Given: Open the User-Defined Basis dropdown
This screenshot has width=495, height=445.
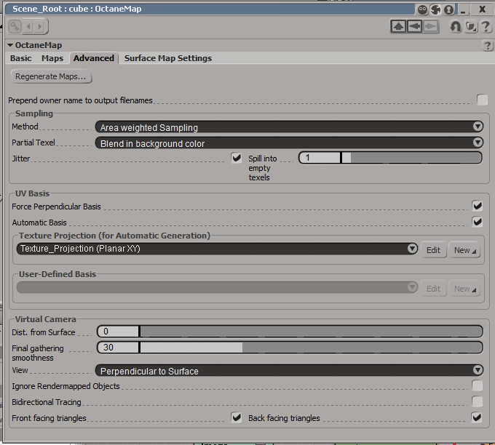Looking at the screenshot, I should [217, 287].
